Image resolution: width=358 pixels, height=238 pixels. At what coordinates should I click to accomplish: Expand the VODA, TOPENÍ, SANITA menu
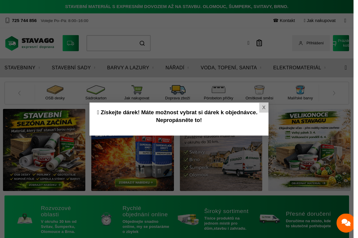(229, 68)
